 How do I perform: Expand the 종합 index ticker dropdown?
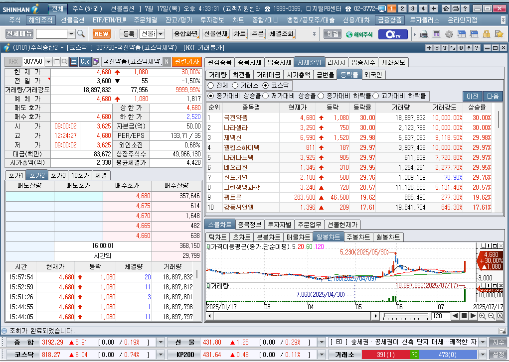coord(161,342)
